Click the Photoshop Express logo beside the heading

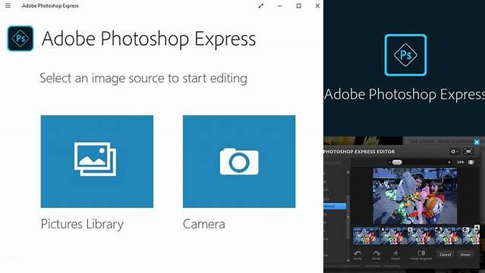20,39
